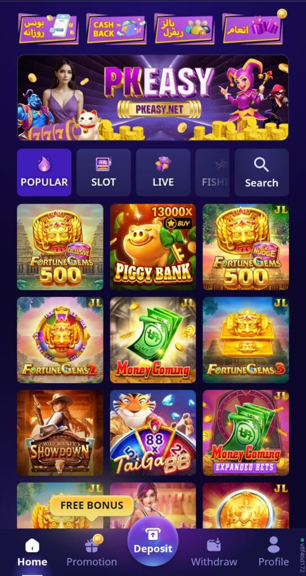Switch to the SLOT tab
This screenshot has width=306, height=576.
(103, 172)
